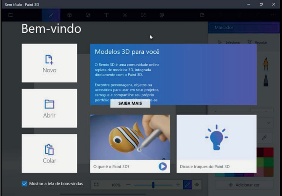The width and height of the screenshot is (282, 196).
Task: Open the Effects sun icon
Action: tap(125, 15)
